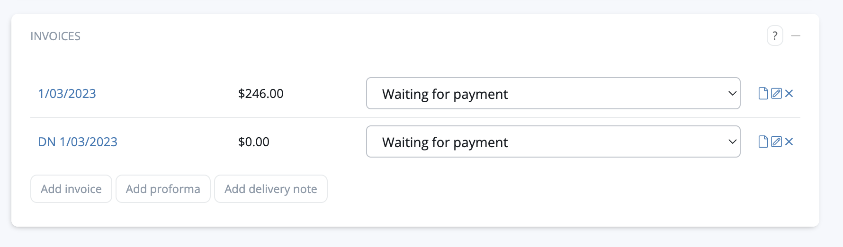This screenshot has width=843, height=247.
Task: Click the Add delivery note button
Action: [x=270, y=189]
